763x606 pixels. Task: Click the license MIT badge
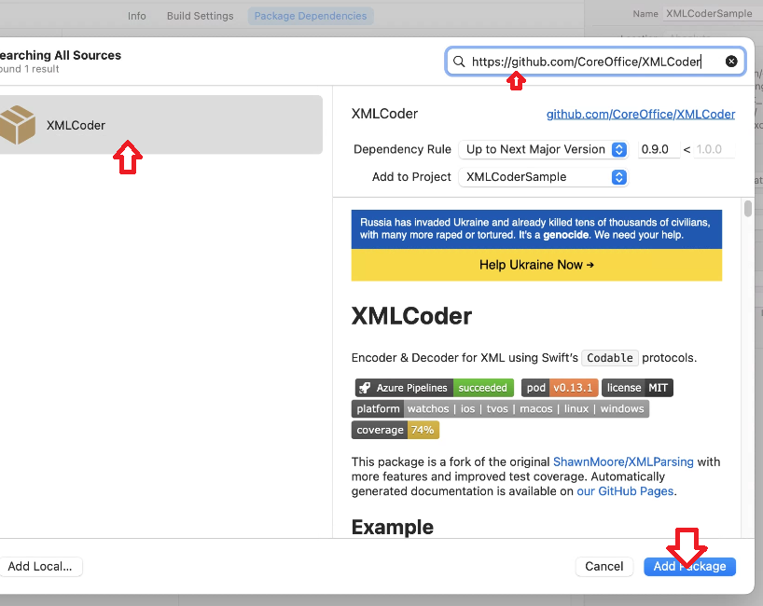[x=637, y=388]
